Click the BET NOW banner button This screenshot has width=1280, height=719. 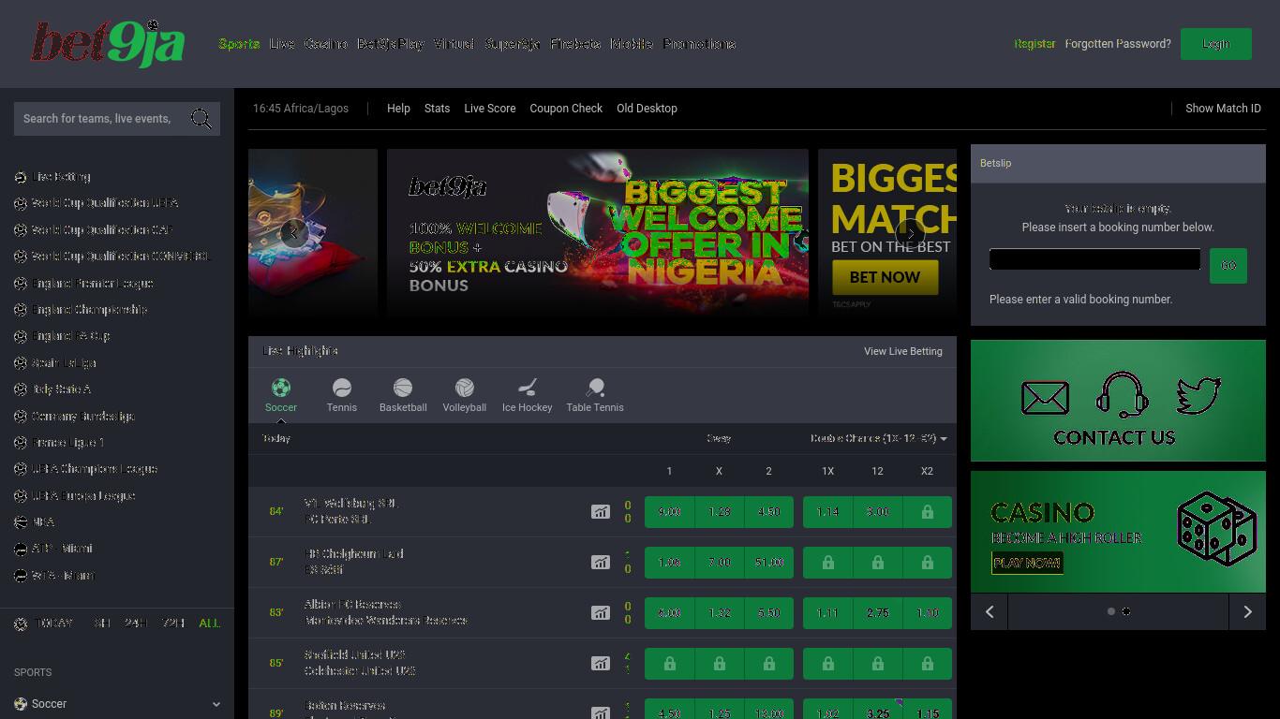pyautogui.click(x=885, y=277)
